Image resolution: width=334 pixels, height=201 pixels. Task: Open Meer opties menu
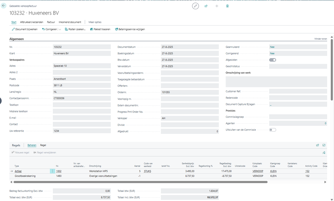pyautogui.click(x=95, y=22)
